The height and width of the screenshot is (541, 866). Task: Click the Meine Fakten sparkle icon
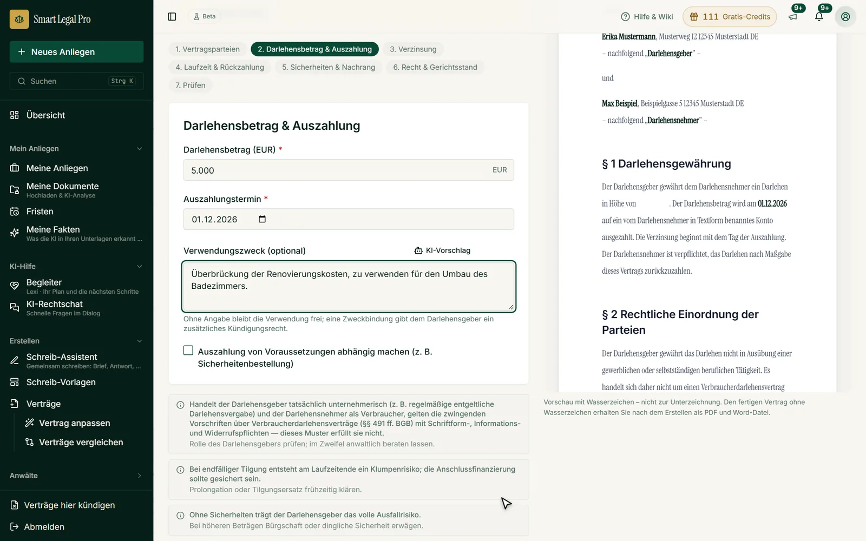[15, 233]
